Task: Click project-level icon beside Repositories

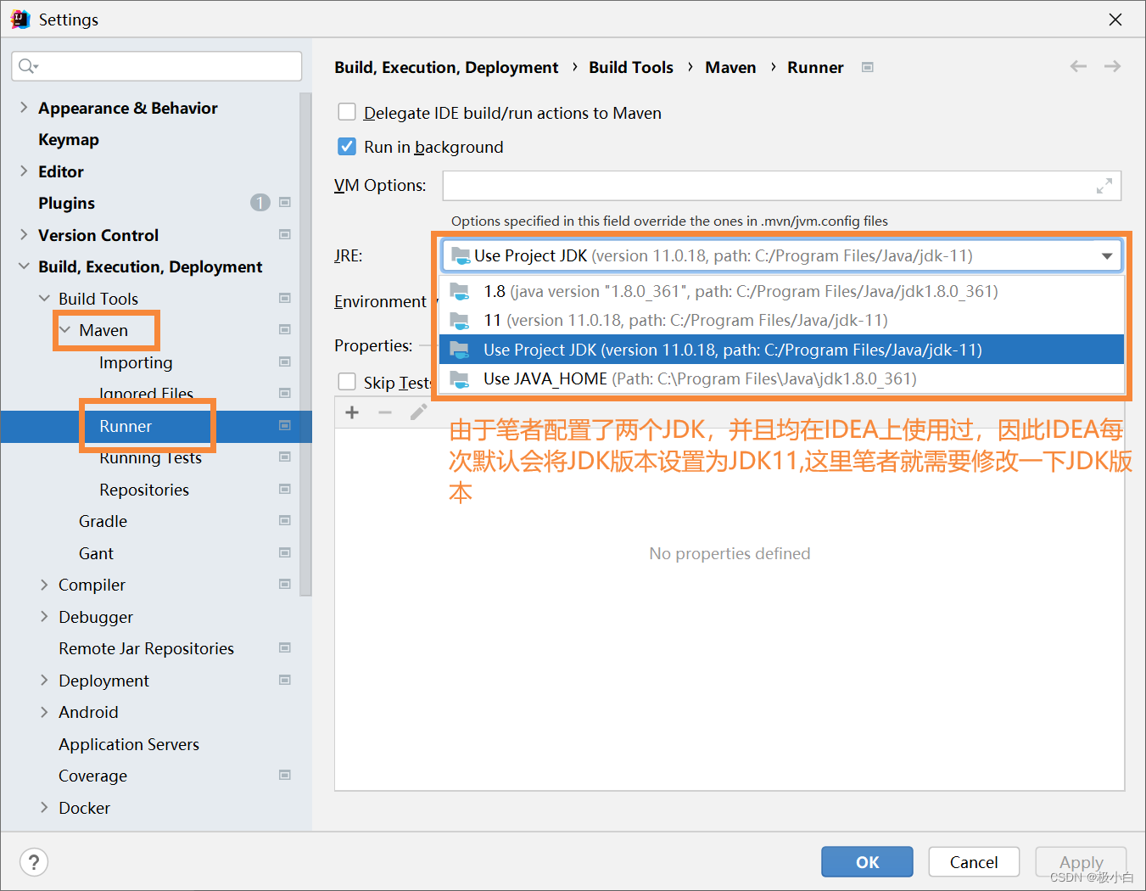Action: coord(285,489)
